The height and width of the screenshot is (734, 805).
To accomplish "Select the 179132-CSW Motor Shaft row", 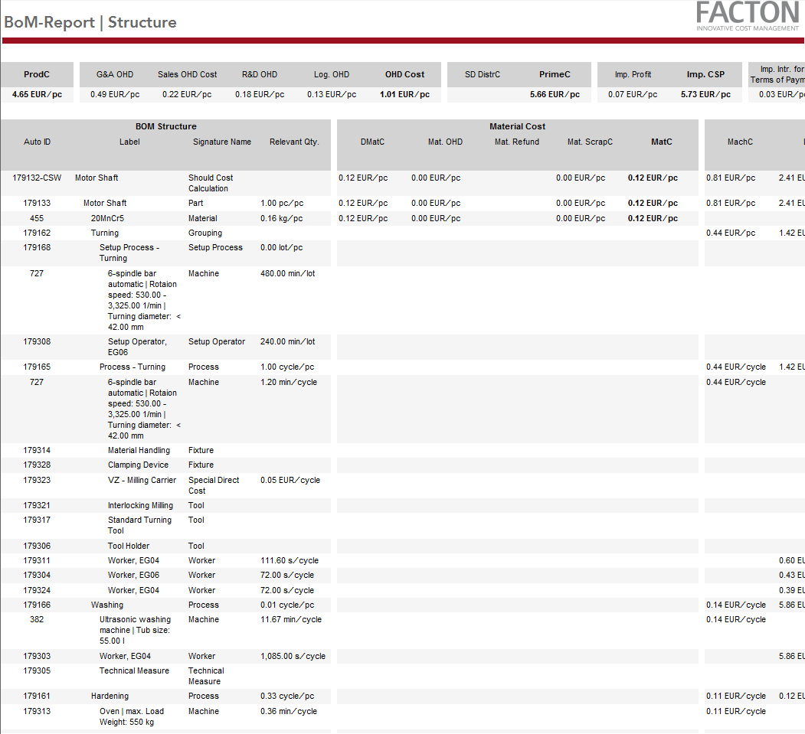I will pos(97,178).
